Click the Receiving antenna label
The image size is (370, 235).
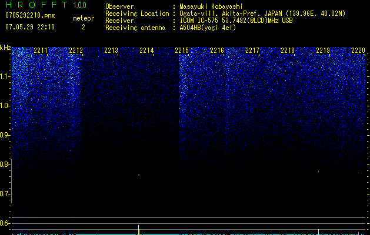pos(135,28)
